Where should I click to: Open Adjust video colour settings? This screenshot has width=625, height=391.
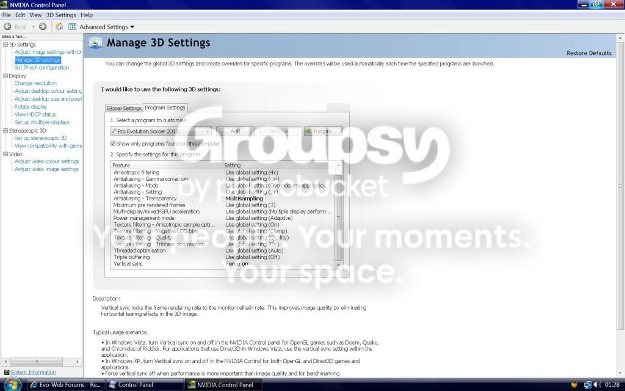pyautogui.click(x=46, y=161)
